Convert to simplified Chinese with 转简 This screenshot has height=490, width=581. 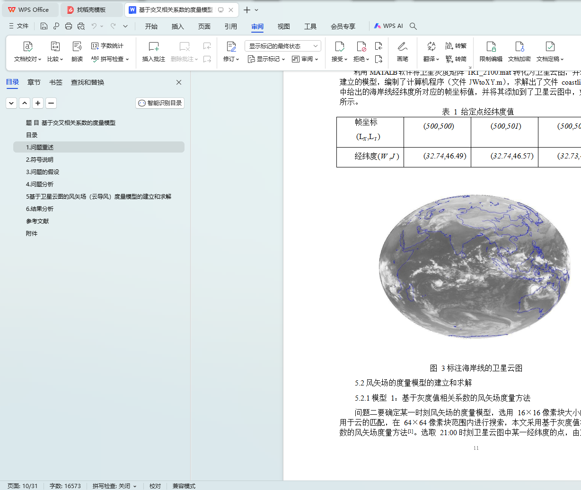(456, 59)
